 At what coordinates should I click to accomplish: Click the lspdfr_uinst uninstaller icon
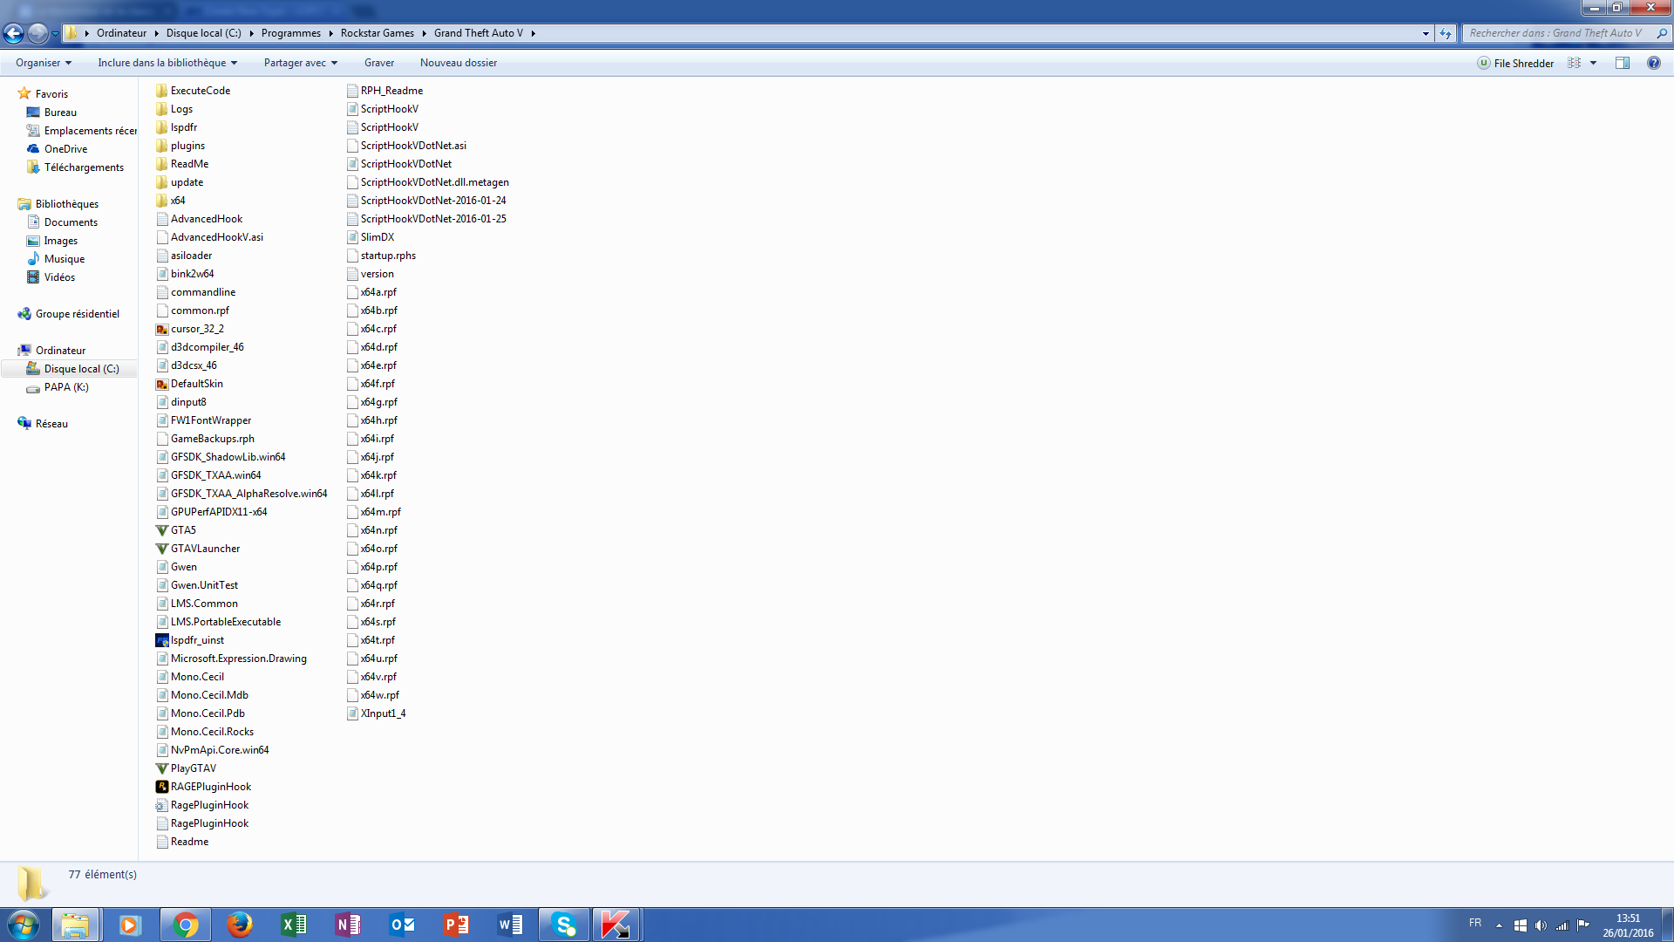click(162, 640)
